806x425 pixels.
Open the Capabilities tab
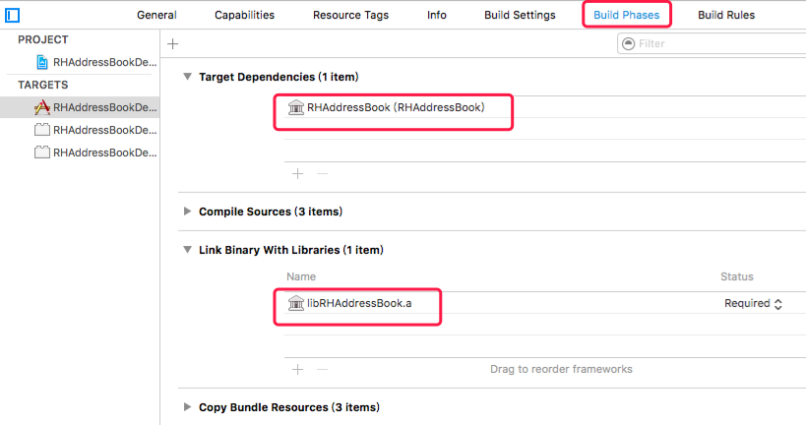(244, 15)
